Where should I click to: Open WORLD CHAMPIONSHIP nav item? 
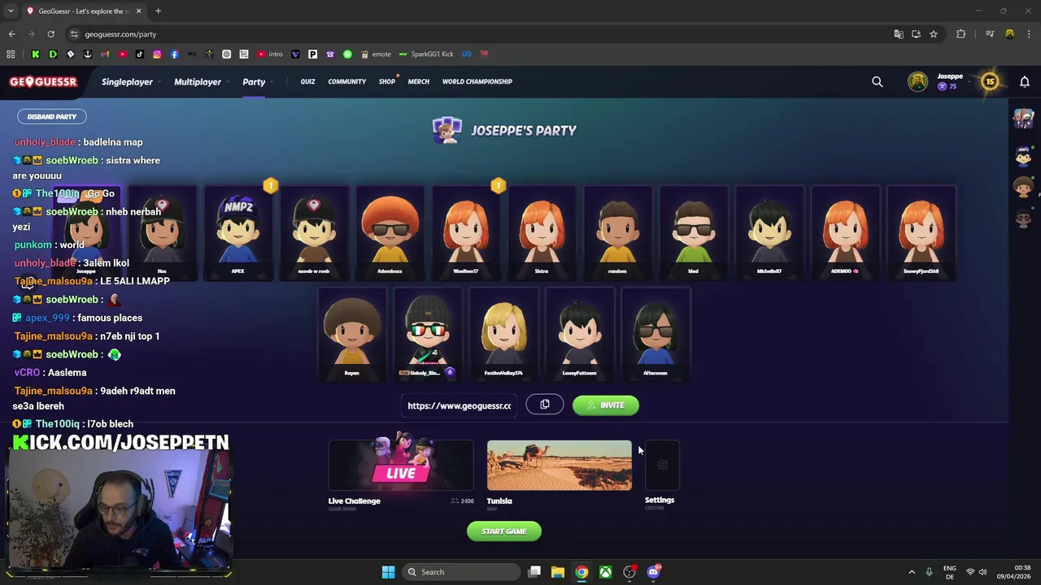point(477,81)
